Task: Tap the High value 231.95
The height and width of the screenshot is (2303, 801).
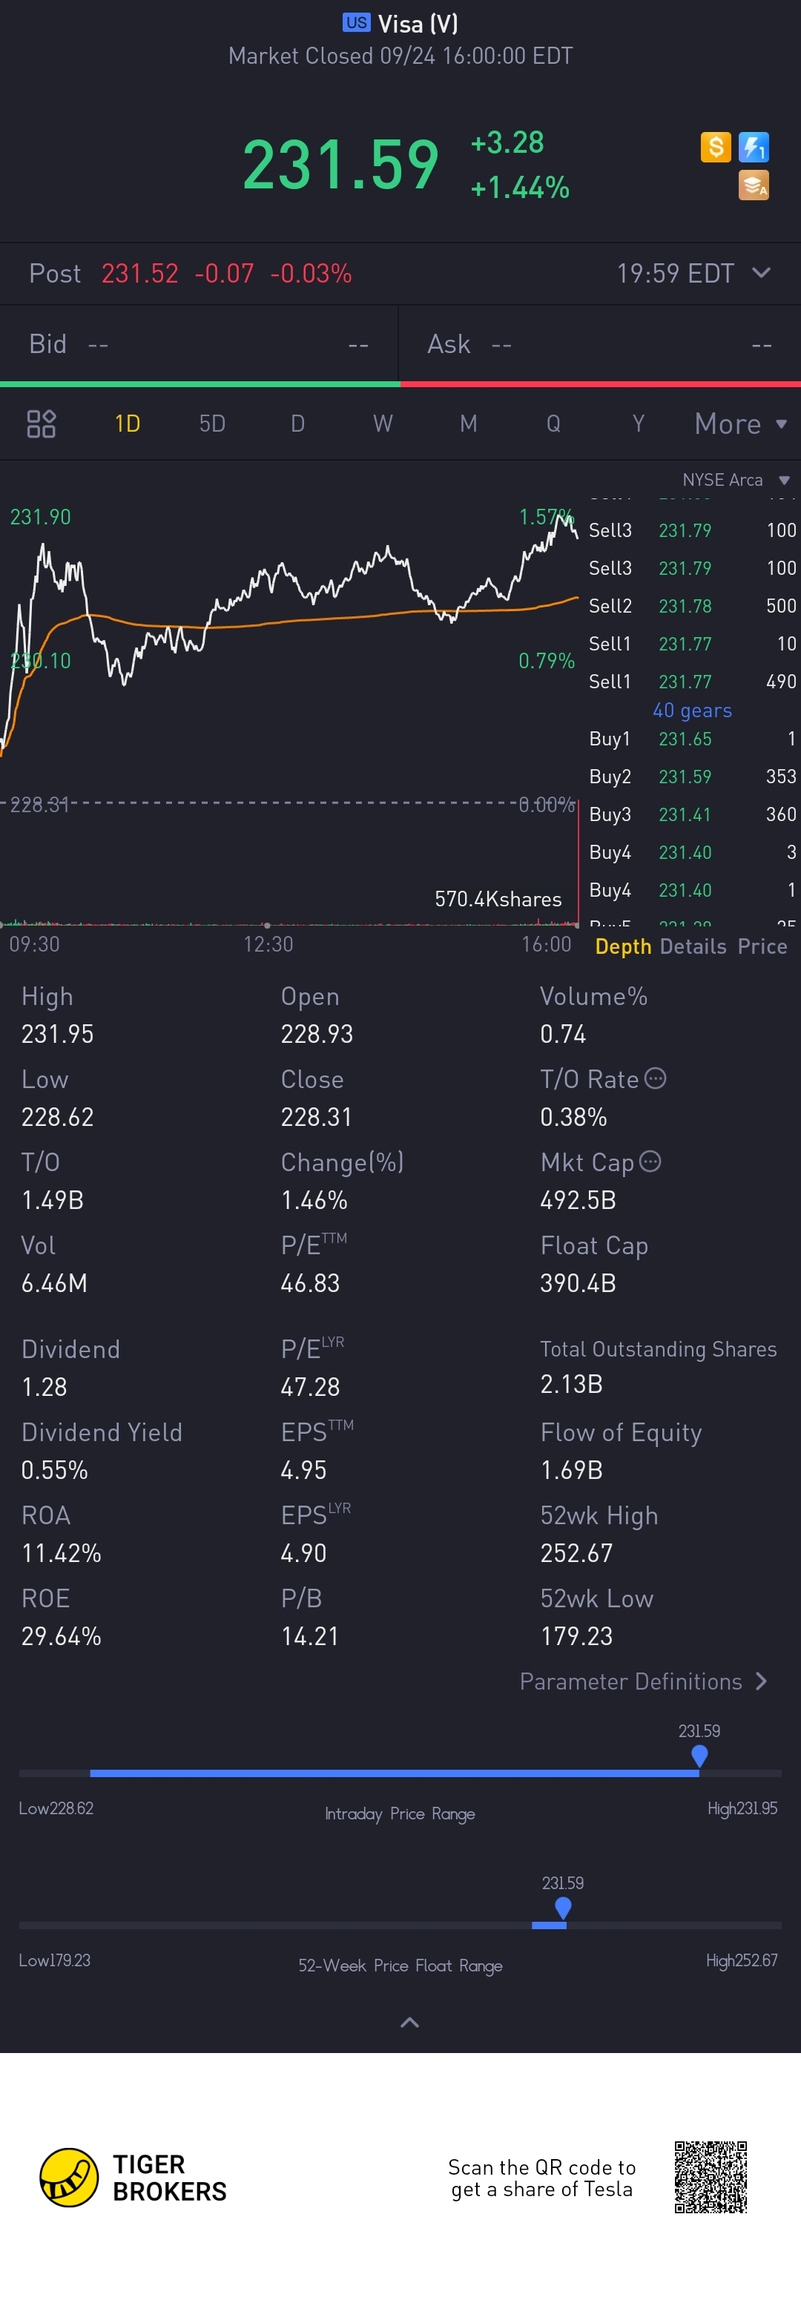Action: (x=57, y=1033)
